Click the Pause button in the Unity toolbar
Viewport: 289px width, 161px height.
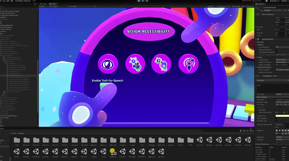point(143,1)
